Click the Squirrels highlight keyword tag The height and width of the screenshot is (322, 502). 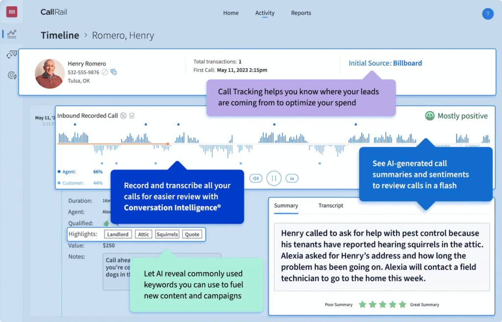click(167, 234)
